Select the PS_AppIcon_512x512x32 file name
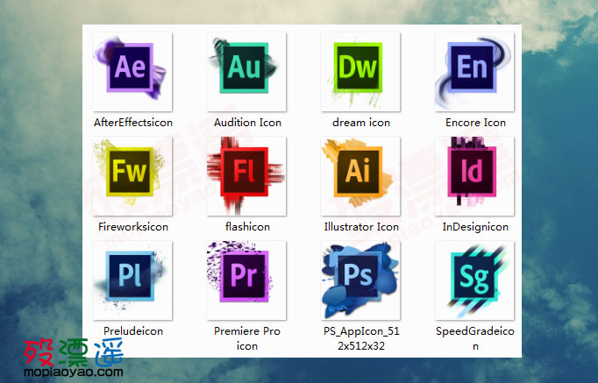 point(361,338)
